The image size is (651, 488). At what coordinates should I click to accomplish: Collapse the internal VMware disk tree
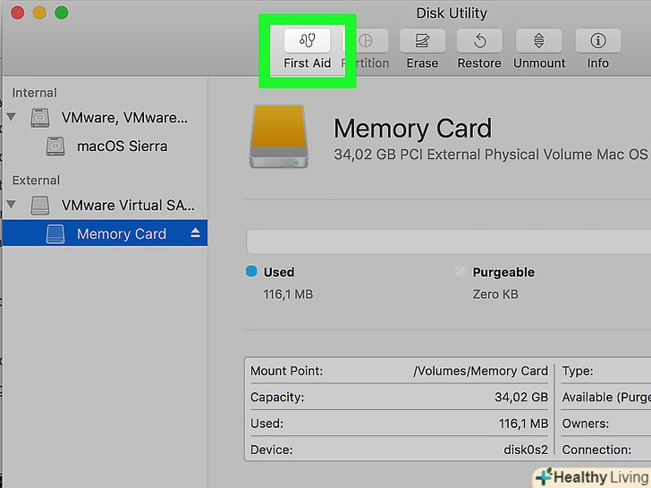tap(12, 117)
